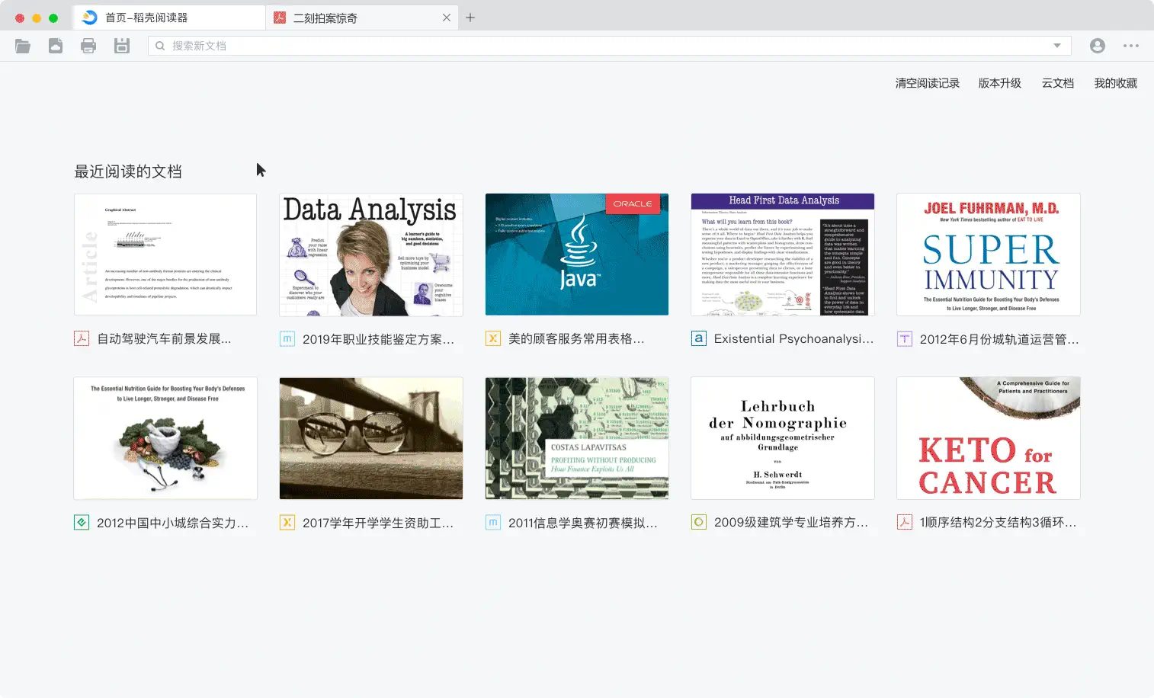The image size is (1154, 698).
Task: Switch to the 首页-稻壳阅读器 tab
Action: coord(168,18)
